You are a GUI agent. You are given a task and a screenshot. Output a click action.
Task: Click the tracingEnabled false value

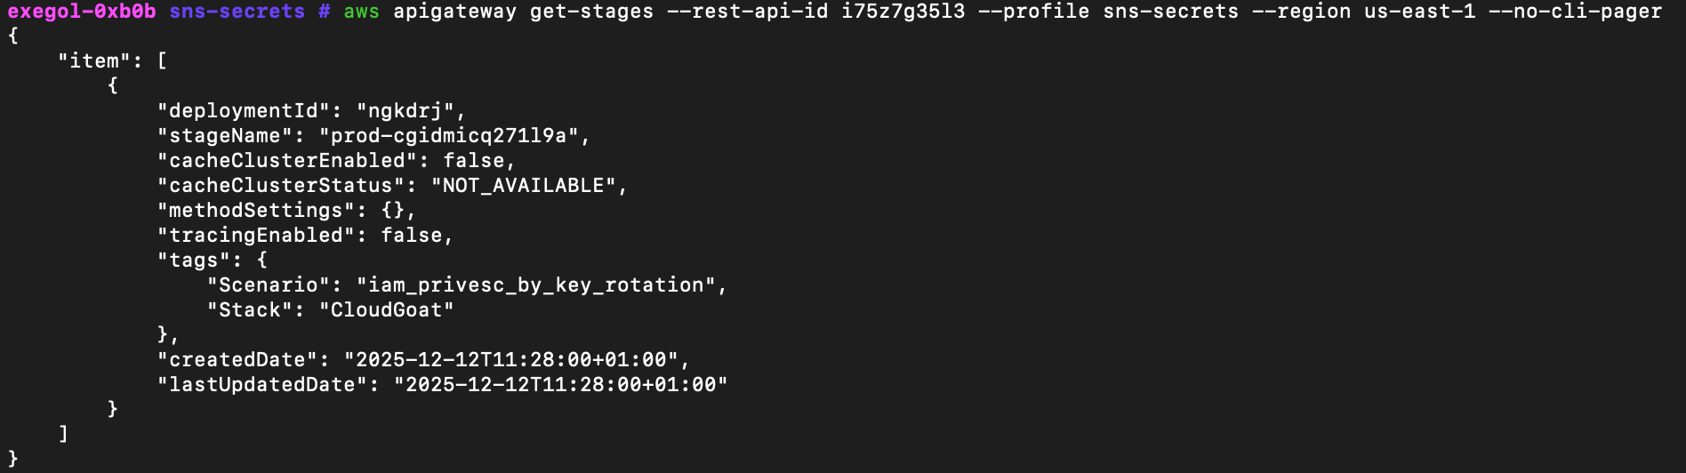coord(411,236)
